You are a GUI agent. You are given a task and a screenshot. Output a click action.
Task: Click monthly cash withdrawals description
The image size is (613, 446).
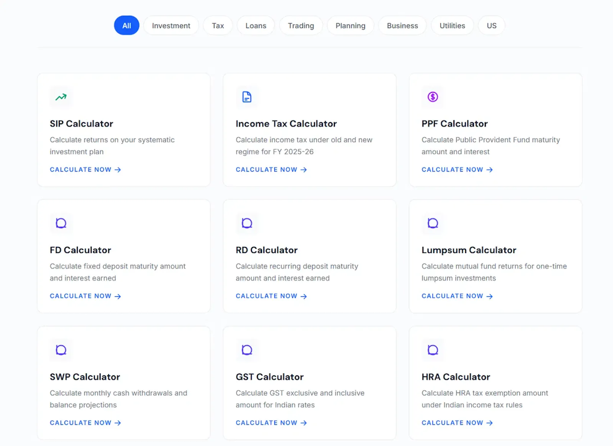[x=118, y=399]
